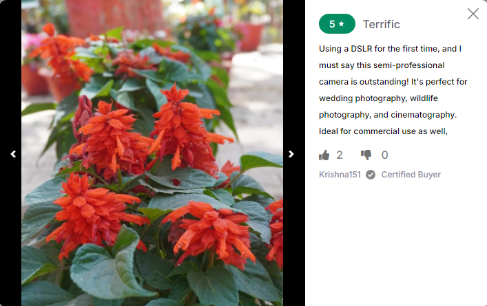Select the Terrific review title
Screen dimensions: 487x306
382,24
